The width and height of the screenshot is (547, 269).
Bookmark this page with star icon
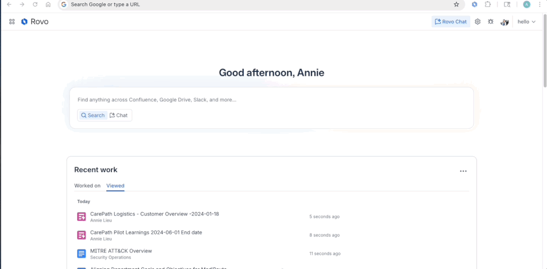(456, 4)
